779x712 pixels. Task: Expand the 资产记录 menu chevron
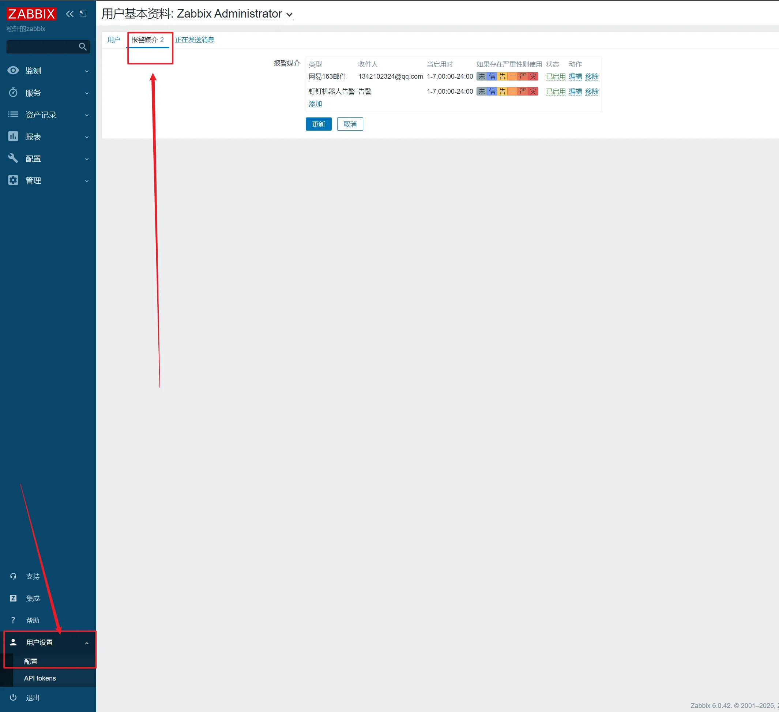[x=87, y=115]
